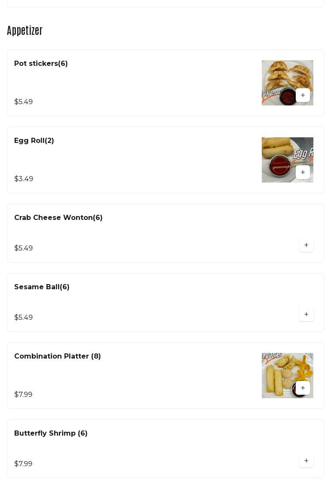This screenshot has width=331, height=489.
Task: Click the plus icon for Egg Roll(2)
Action: (303, 172)
